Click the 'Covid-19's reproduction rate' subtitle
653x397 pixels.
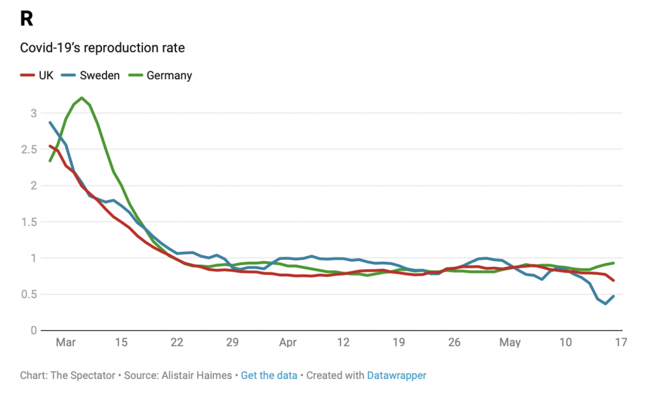(x=102, y=48)
